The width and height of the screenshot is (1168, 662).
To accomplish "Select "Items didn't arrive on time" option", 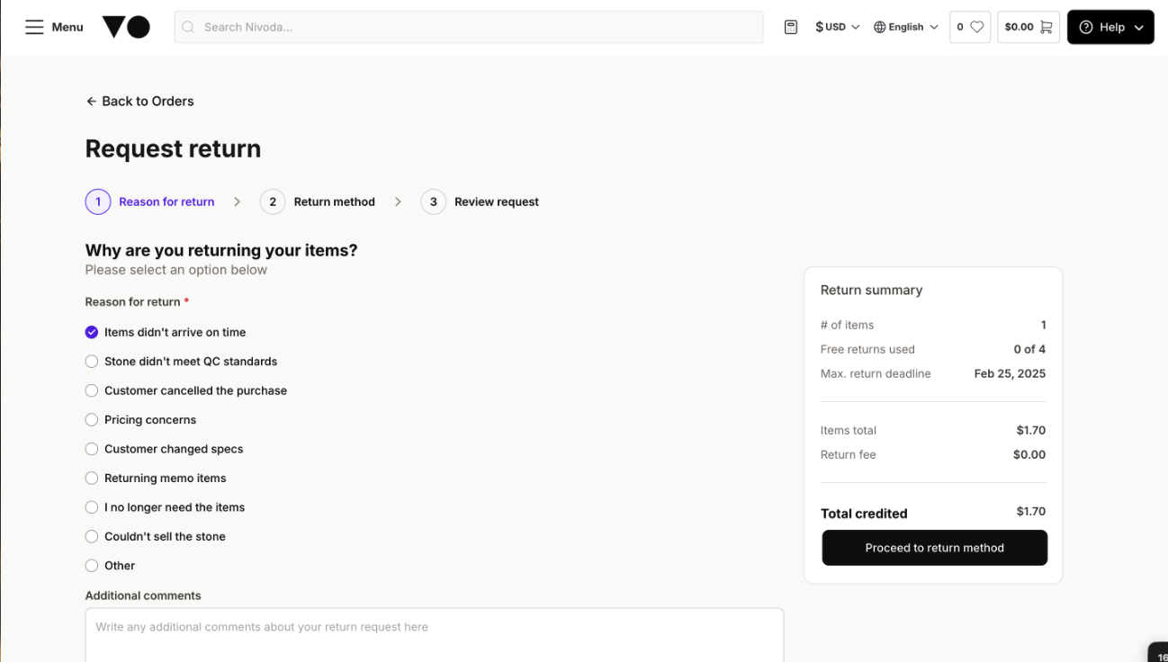I will [x=166, y=332].
